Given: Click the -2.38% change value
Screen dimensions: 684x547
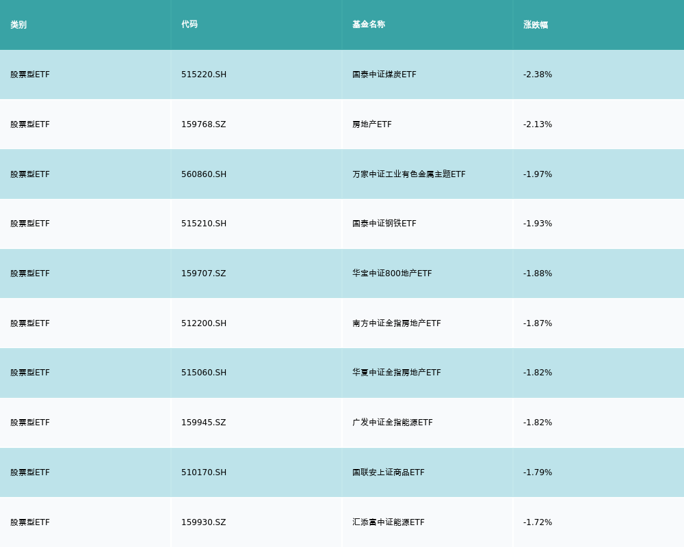Looking at the screenshot, I should [538, 75].
